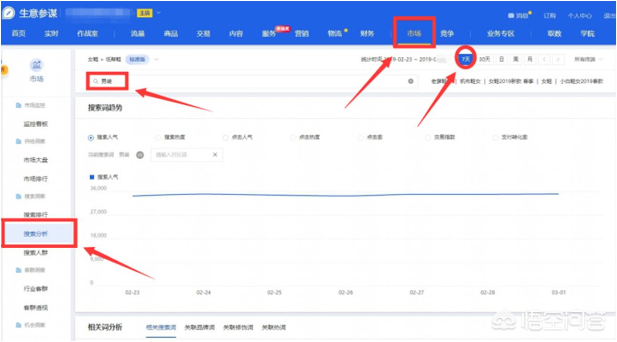617x342 pixels.
Task: Click the 30天 time range button
Action: coord(484,59)
